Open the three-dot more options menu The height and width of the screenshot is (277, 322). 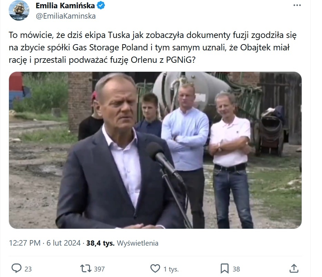297,5
